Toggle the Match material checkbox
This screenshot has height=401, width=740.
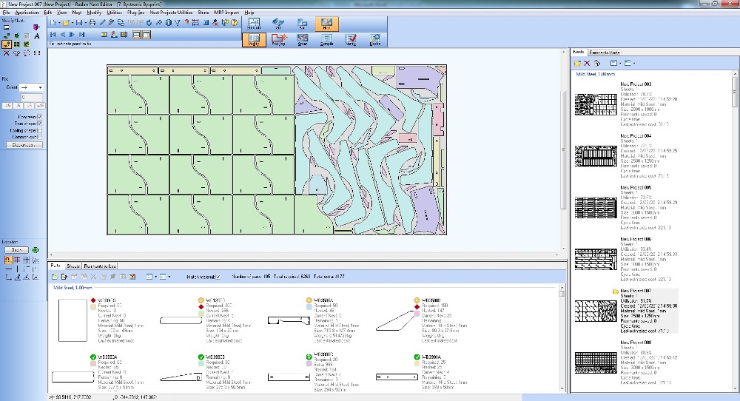[219, 277]
